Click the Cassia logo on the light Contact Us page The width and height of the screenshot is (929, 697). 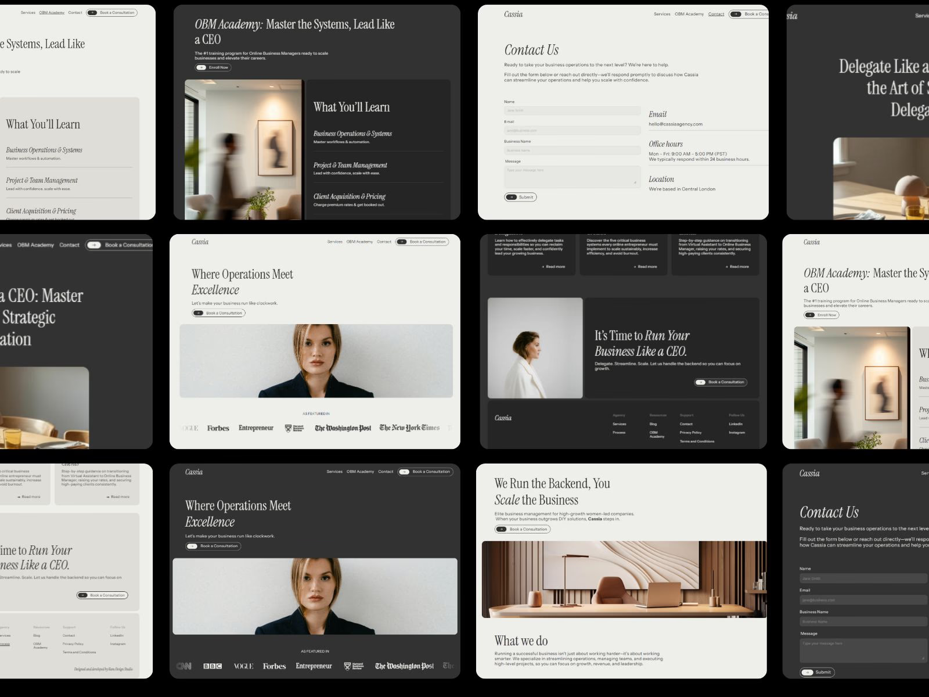coord(513,14)
